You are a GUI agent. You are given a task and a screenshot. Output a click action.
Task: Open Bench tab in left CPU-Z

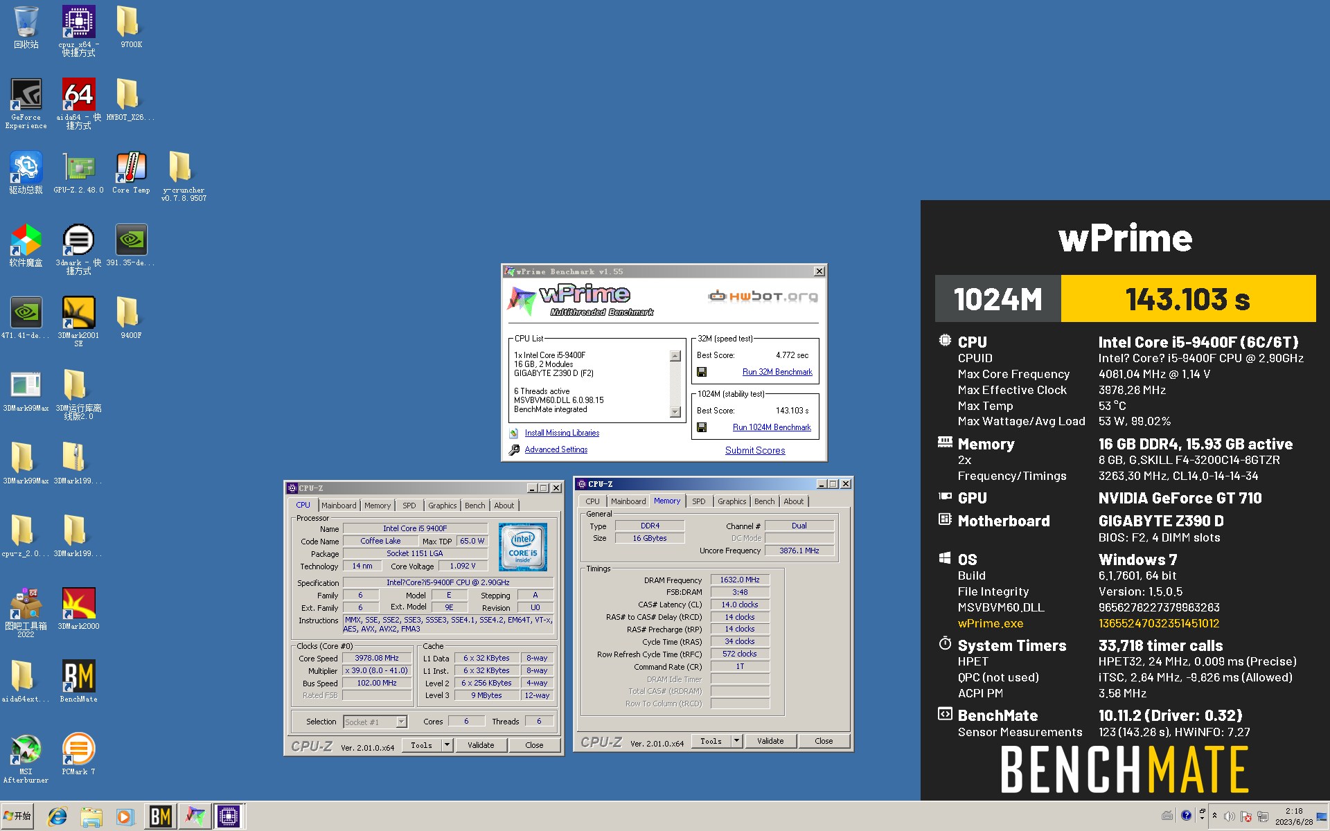click(x=475, y=506)
